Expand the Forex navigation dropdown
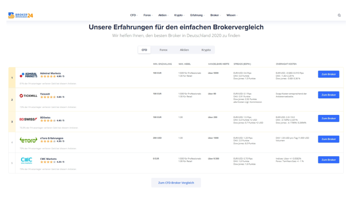 (148, 15)
